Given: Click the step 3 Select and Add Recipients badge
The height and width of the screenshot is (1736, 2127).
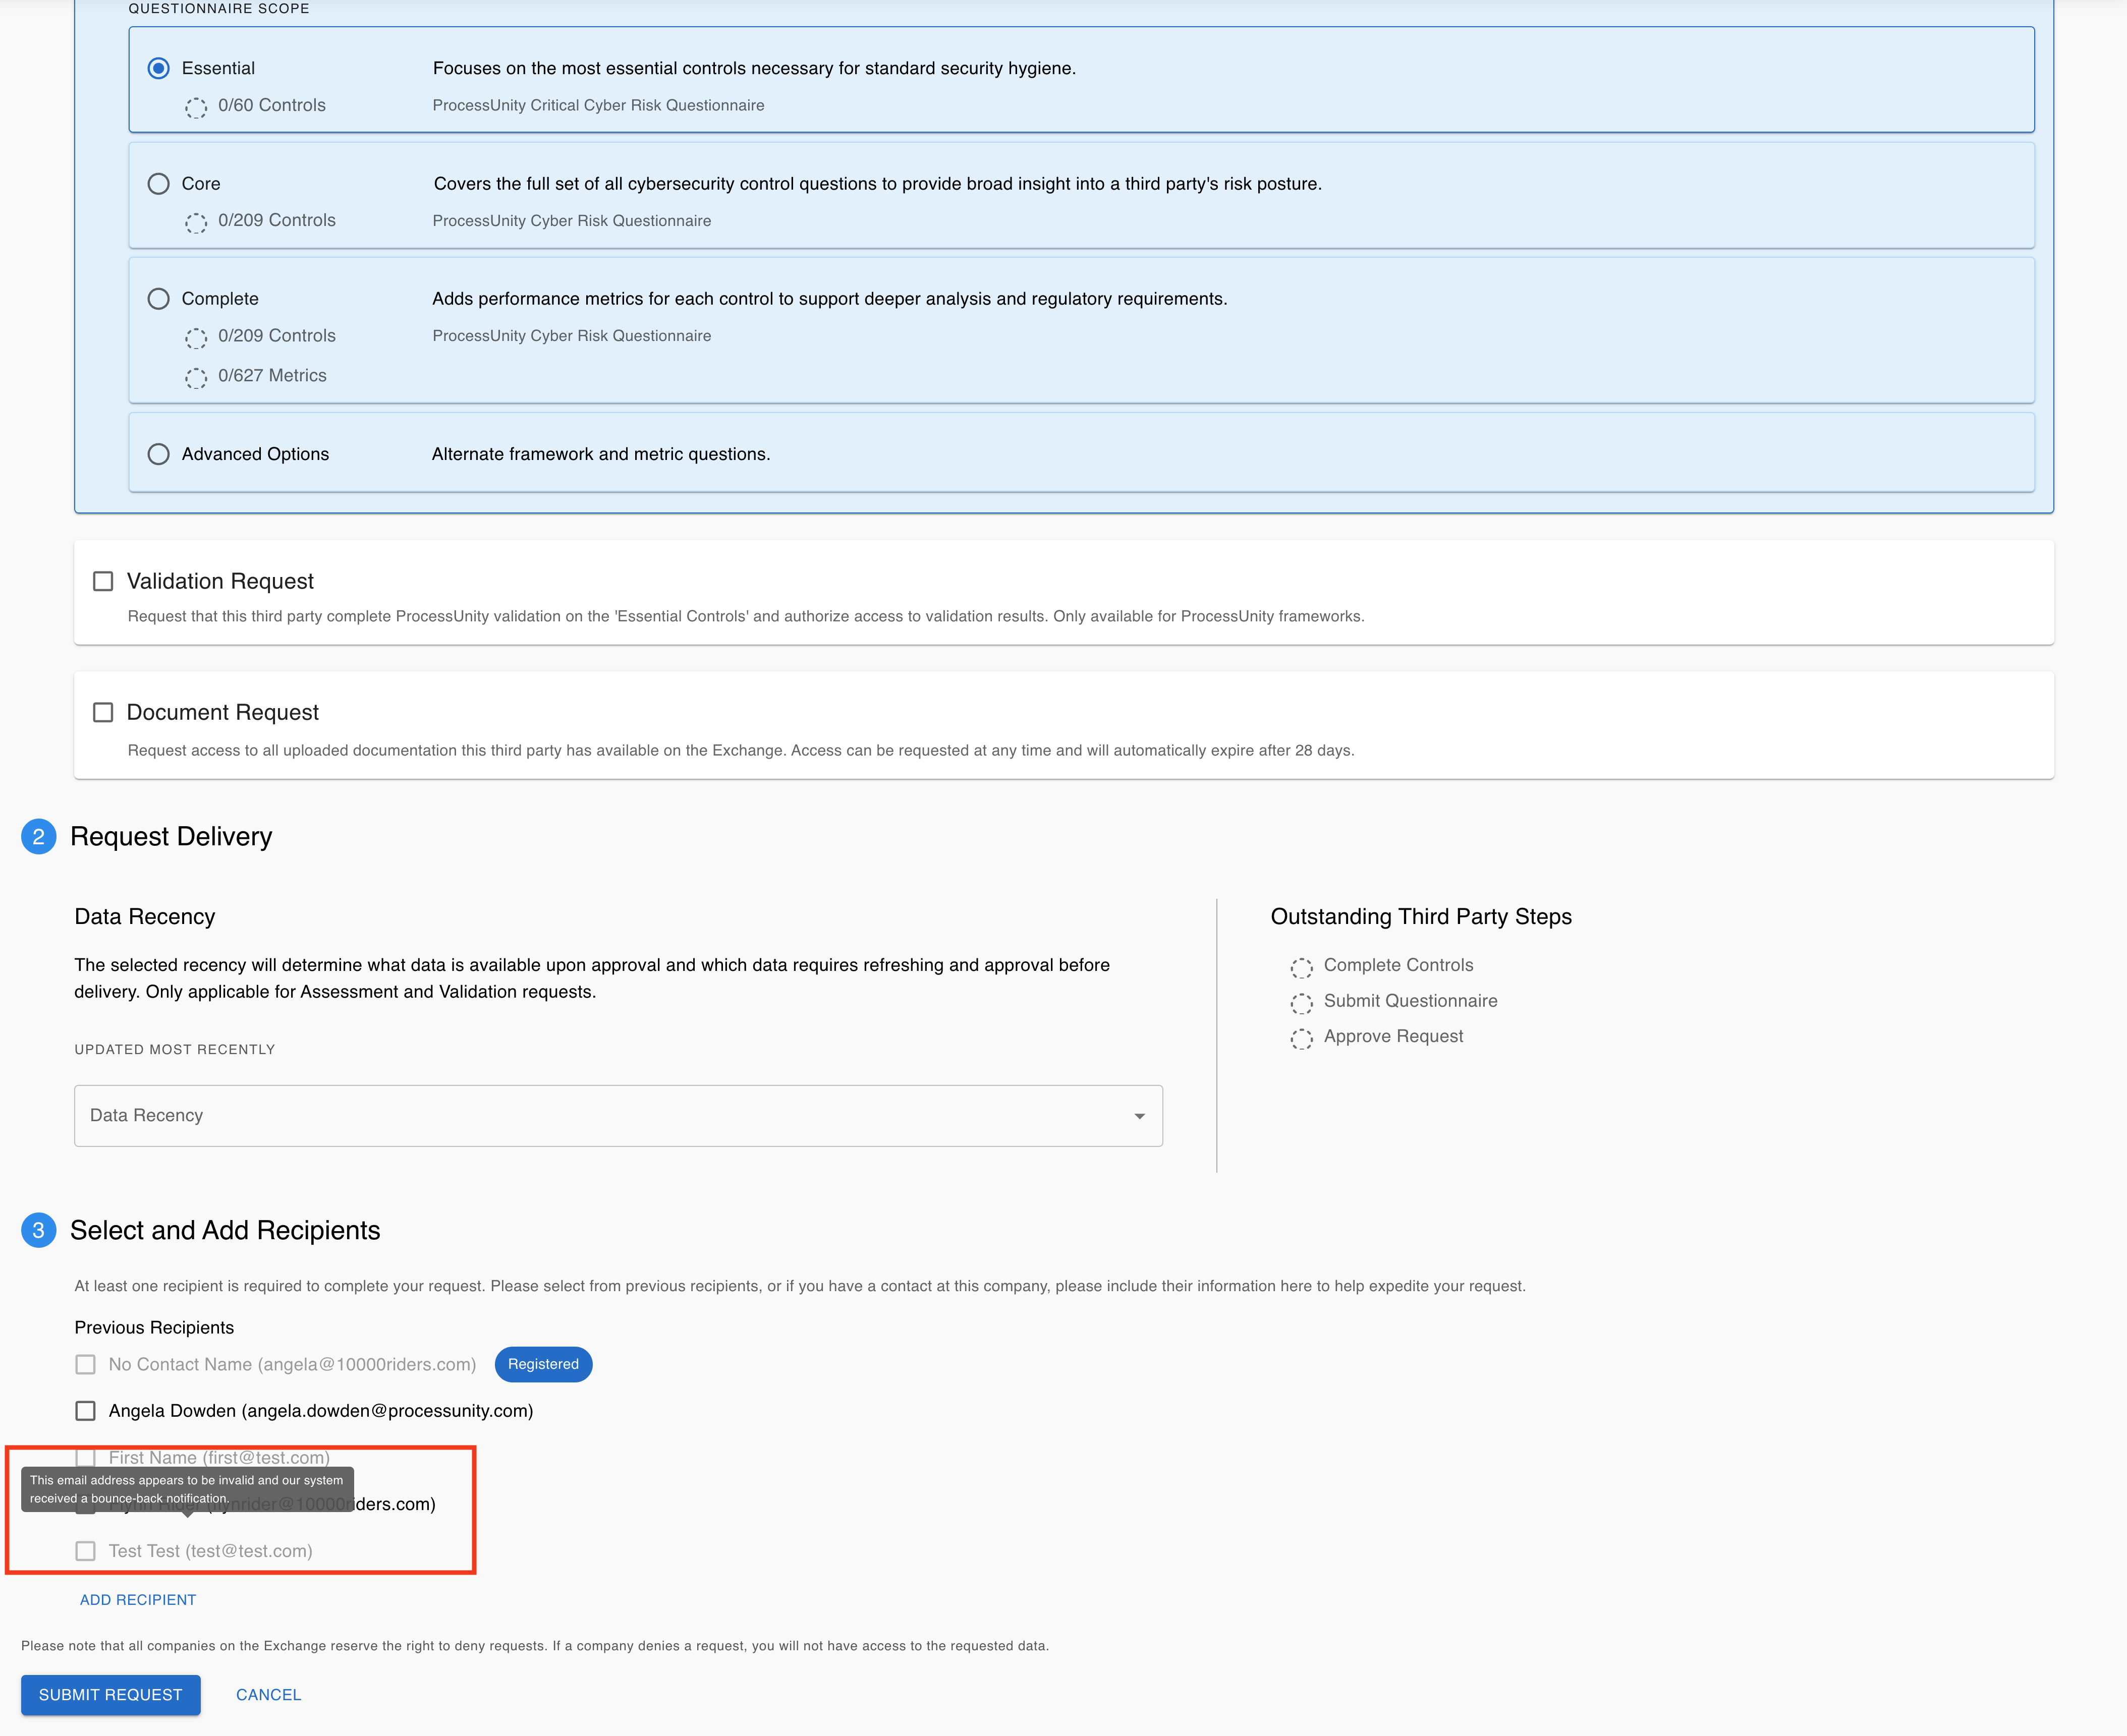Looking at the screenshot, I should (38, 1230).
